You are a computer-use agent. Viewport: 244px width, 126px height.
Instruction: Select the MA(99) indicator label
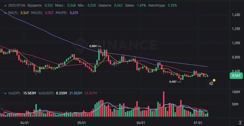point(62,13)
